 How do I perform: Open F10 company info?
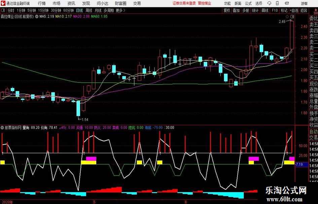coord(275,10)
